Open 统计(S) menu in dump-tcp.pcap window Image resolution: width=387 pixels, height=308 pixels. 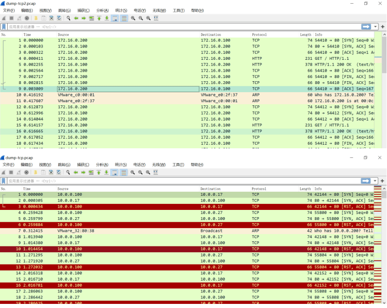pos(121,165)
